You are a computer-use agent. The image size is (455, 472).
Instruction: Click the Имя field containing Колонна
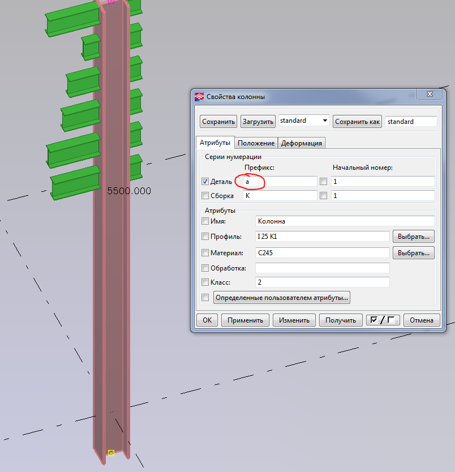(345, 221)
